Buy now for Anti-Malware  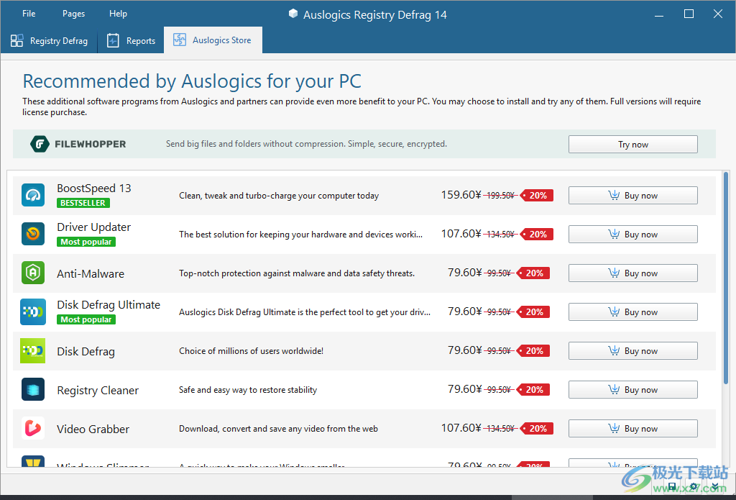tap(632, 273)
